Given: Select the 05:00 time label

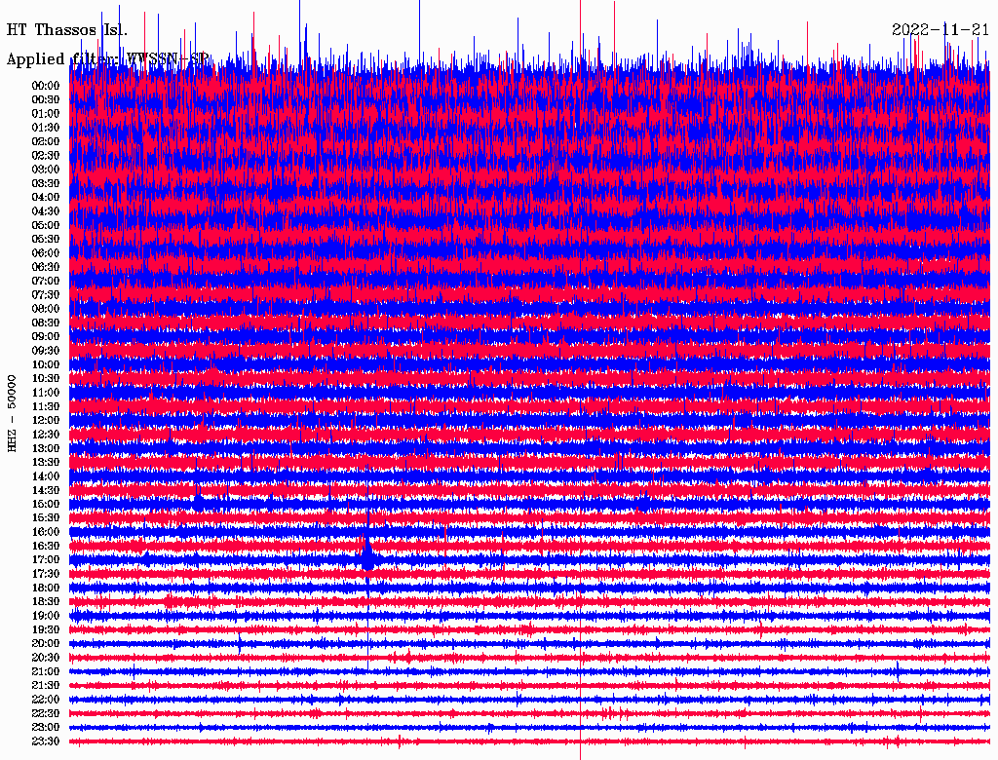Looking at the screenshot, I should click(46, 225).
